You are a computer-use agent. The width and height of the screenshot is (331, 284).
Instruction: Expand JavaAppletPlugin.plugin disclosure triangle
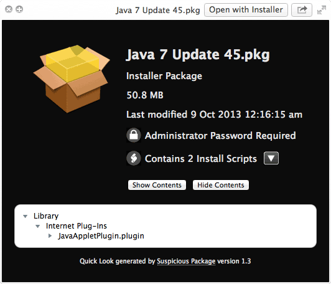point(50,236)
